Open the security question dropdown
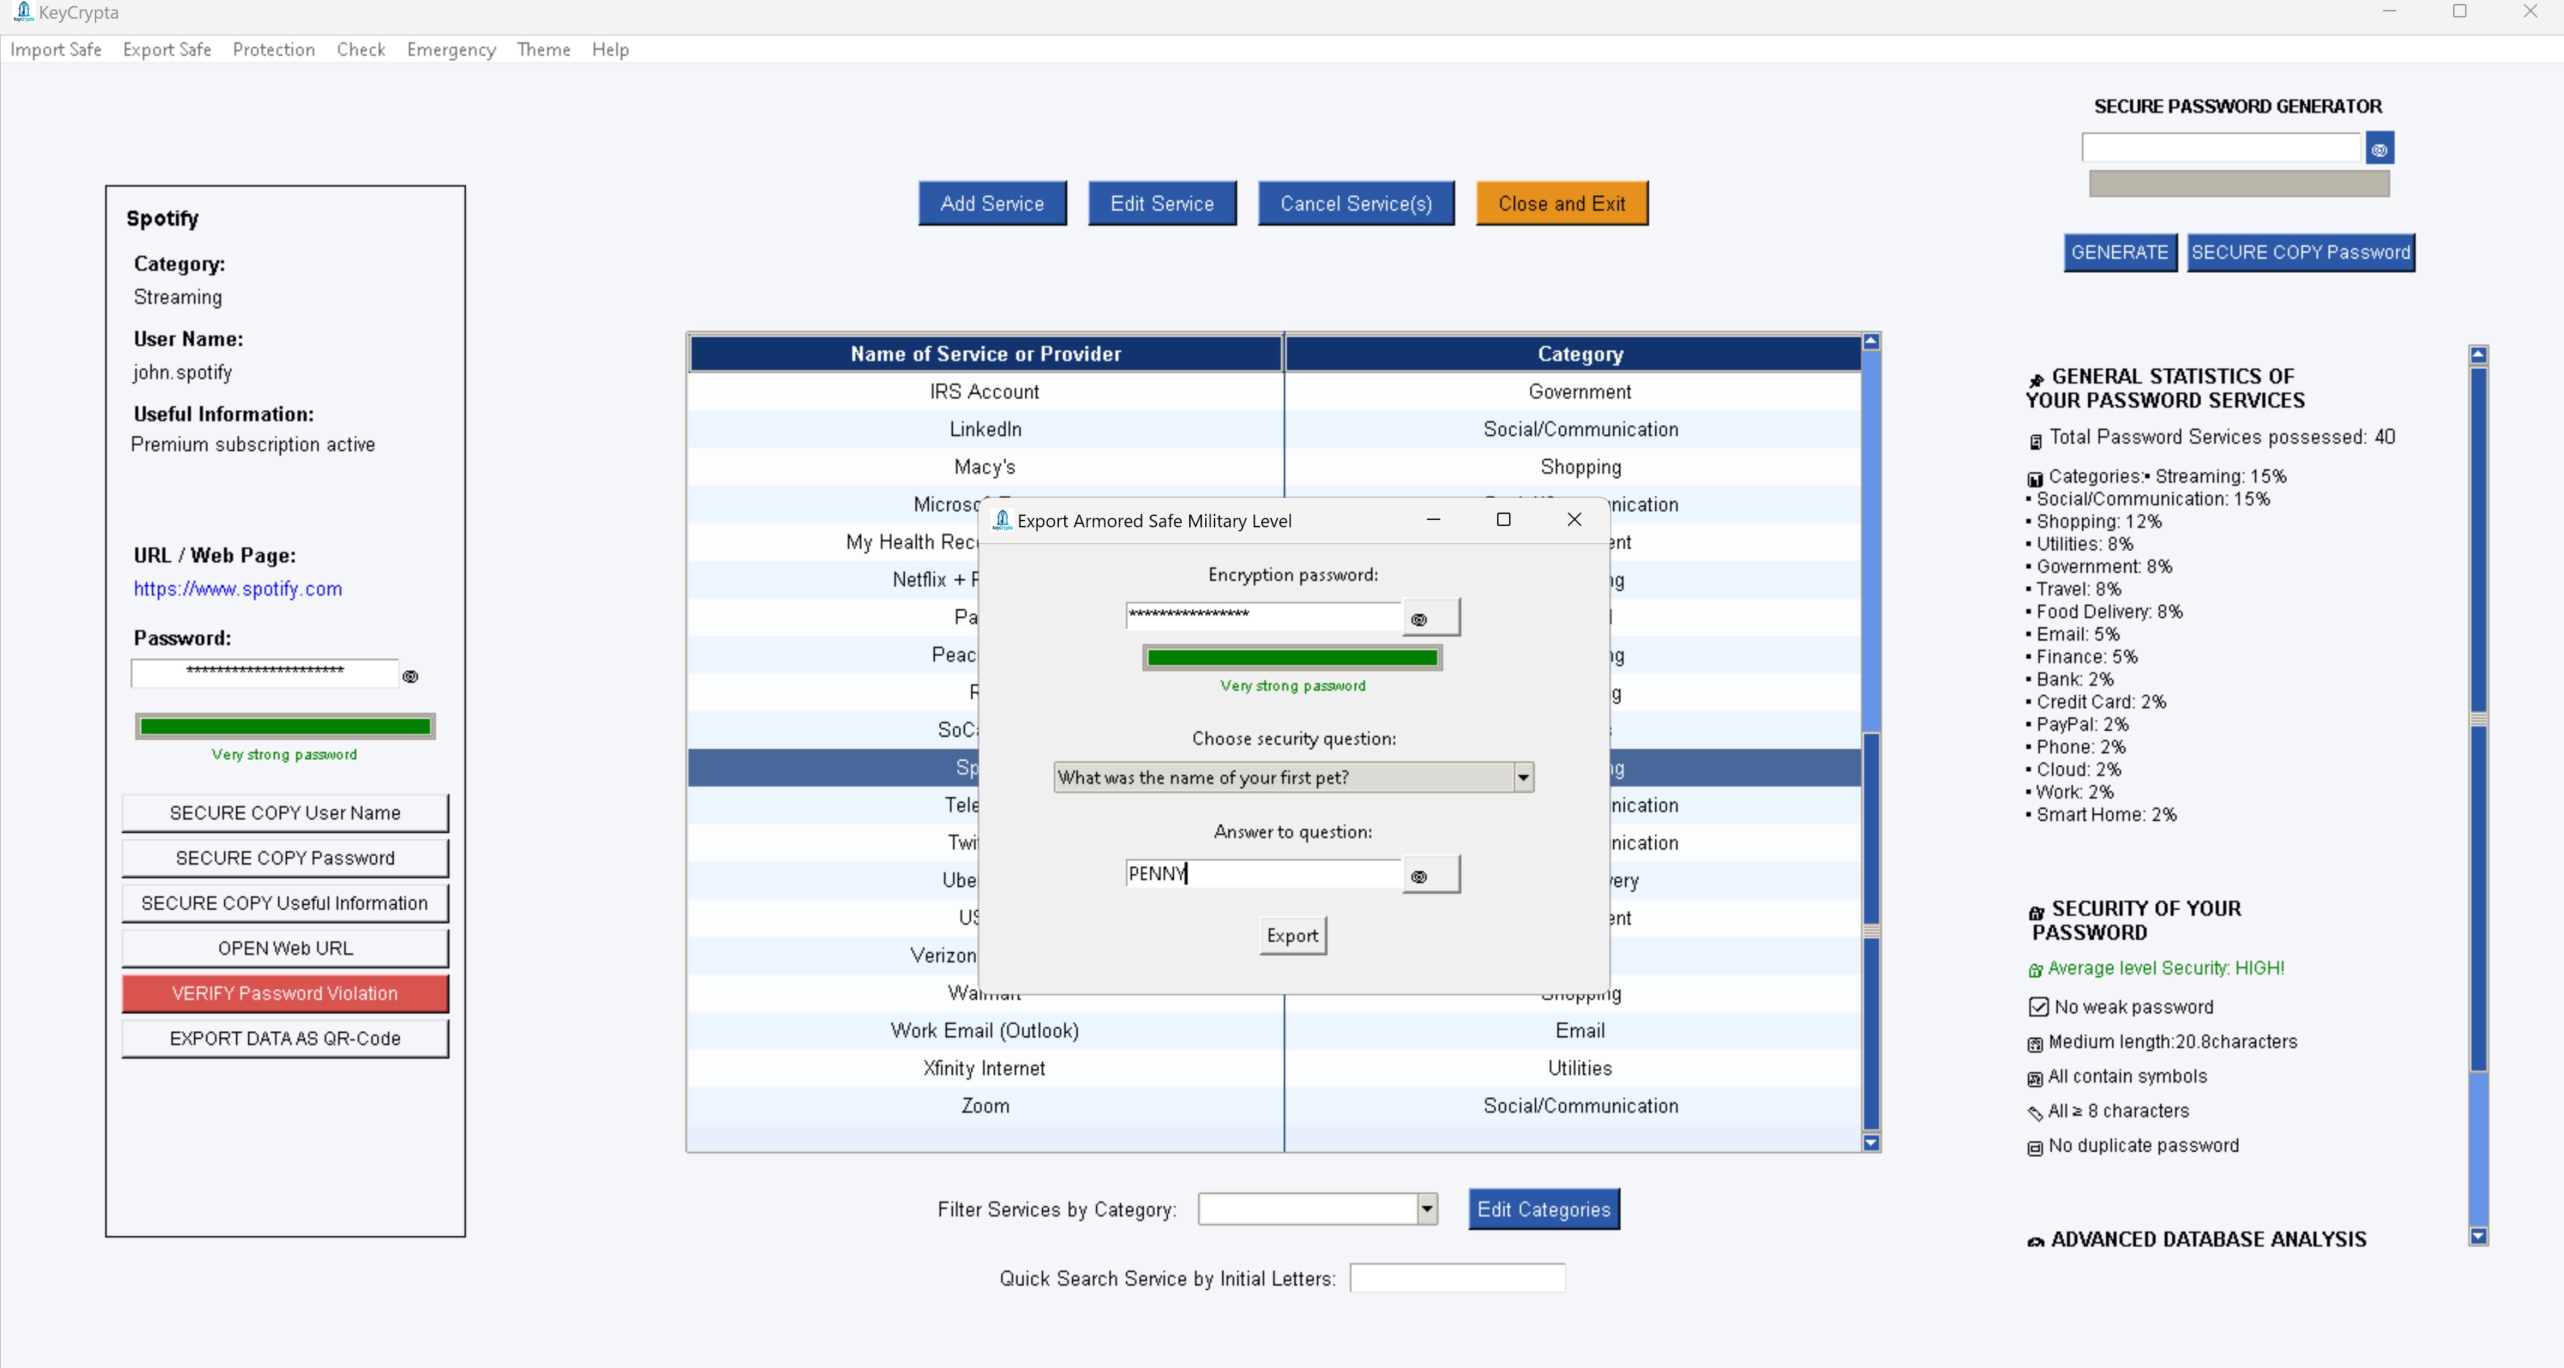 (1523, 778)
